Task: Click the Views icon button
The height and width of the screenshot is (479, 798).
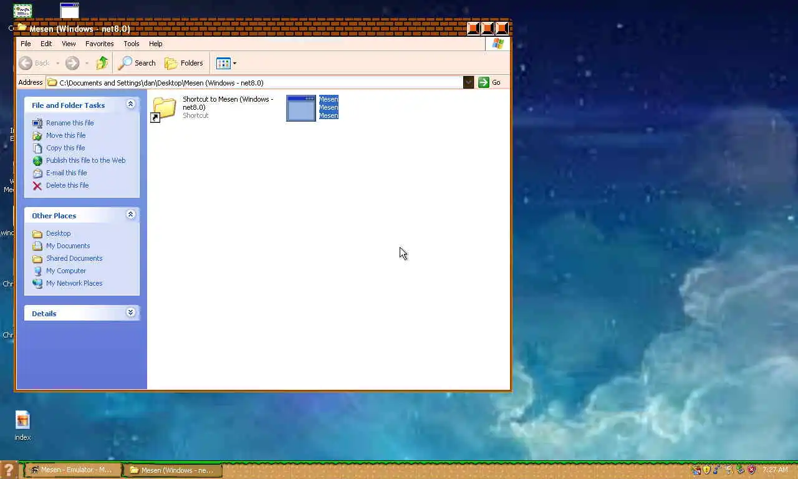Action: point(223,63)
